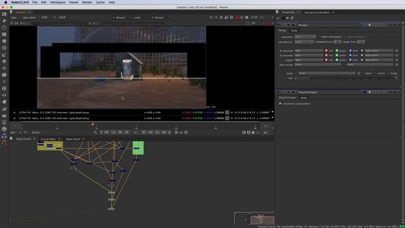
Task: Open the Views nodes eye icon
Action: (x=4, y=95)
